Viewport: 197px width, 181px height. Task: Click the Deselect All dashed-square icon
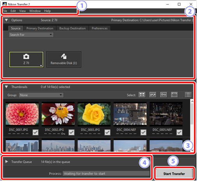click(174, 95)
